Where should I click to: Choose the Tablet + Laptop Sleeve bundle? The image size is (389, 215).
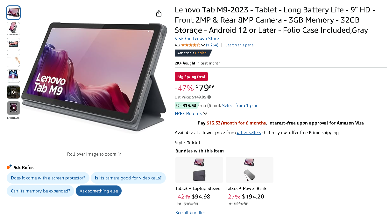click(x=199, y=170)
